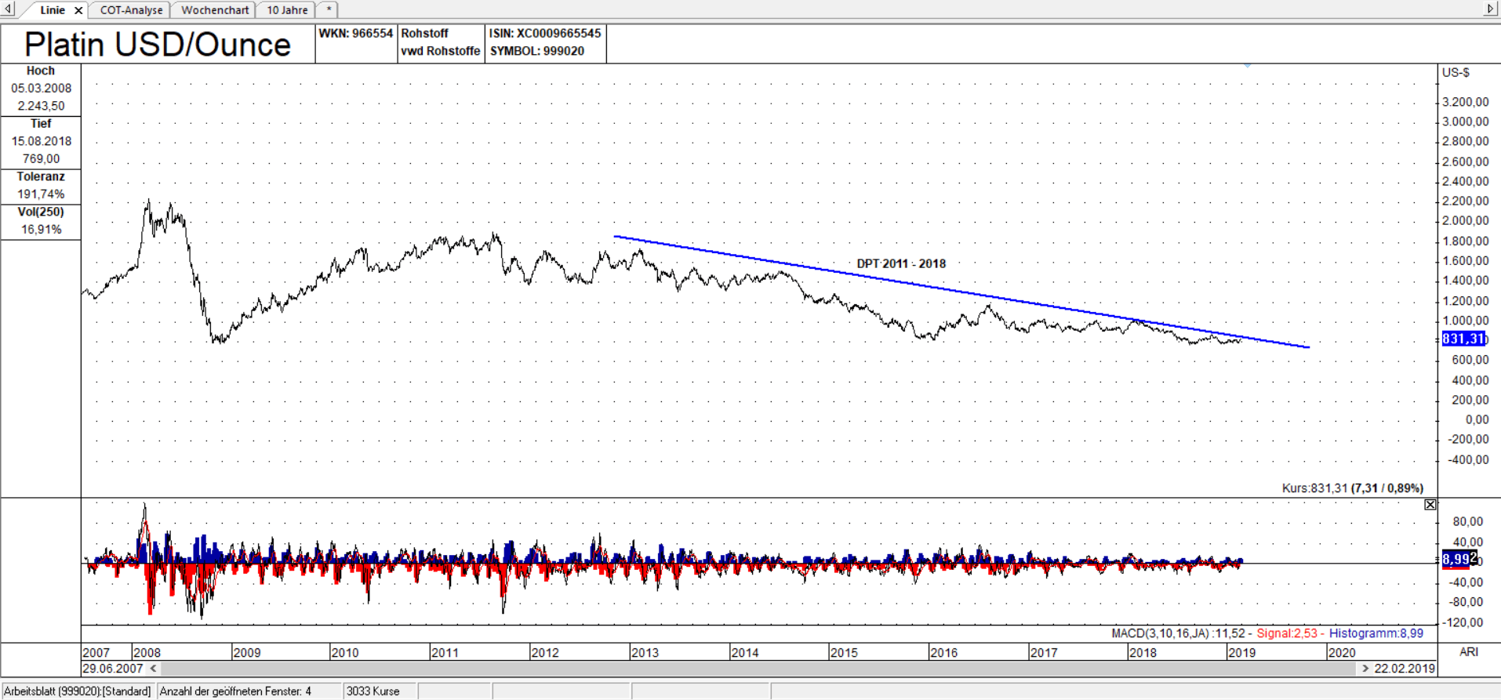The image size is (1501, 700).
Task: Click tab strip right scroll arrow
Action: click(x=1491, y=9)
